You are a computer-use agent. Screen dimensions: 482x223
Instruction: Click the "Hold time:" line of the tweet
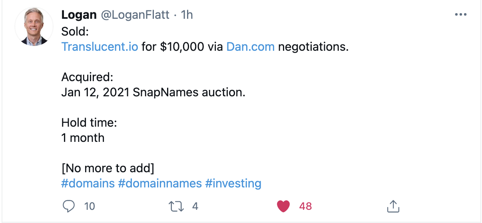pos(89,122)
